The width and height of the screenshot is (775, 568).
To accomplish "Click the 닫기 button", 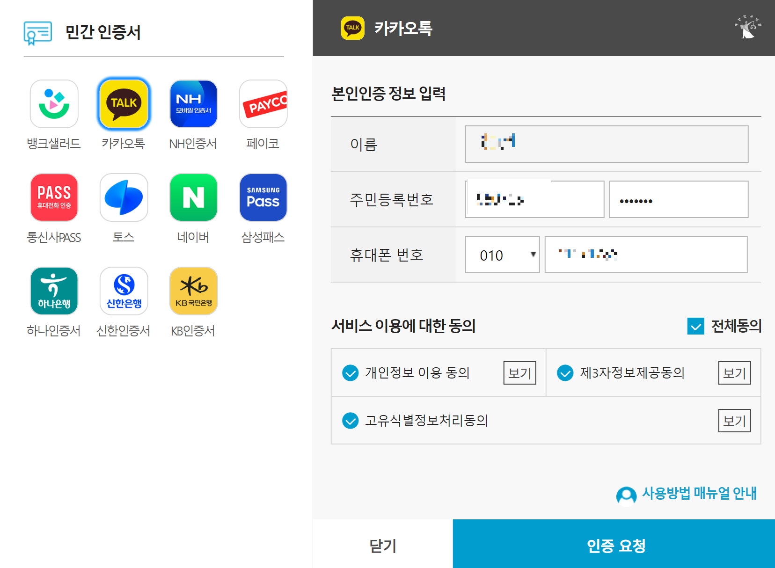I will (383, 545).
